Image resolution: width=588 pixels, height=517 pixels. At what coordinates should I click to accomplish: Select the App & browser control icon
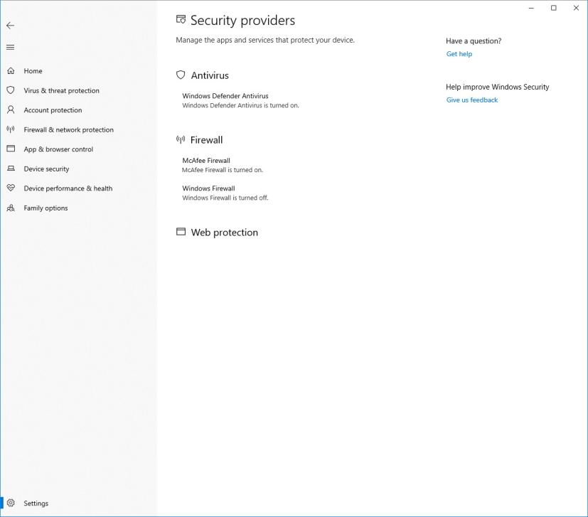coord(10,149)
